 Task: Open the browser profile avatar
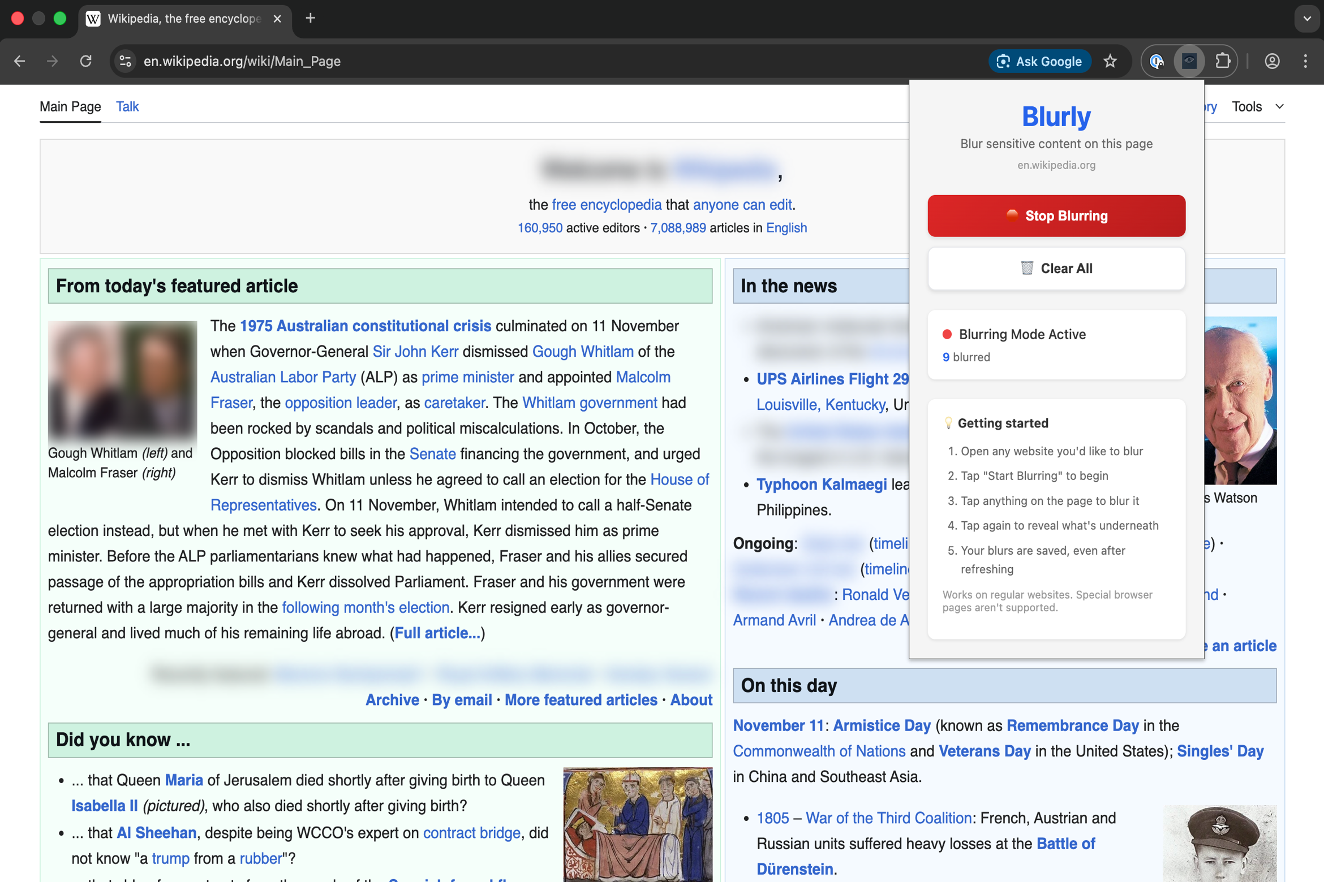[x=1272, y=61]
